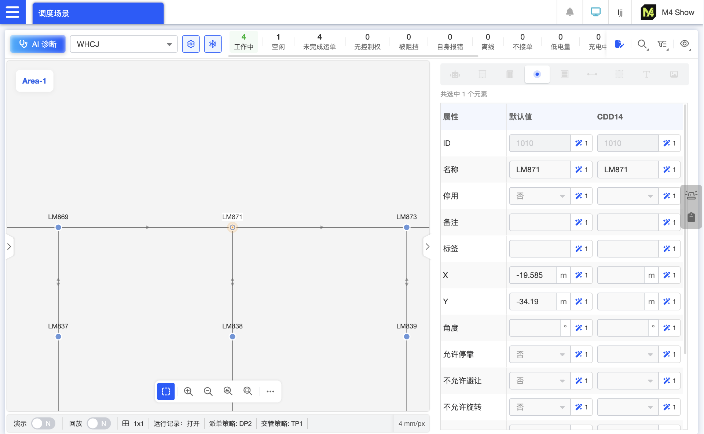Select the image element type icon
704x434 pixels.
pos(674,74)
